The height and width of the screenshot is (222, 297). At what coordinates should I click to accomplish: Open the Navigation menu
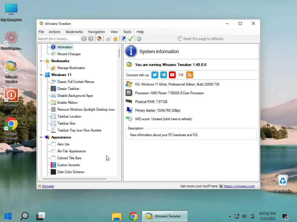click(x=96, y=32)
